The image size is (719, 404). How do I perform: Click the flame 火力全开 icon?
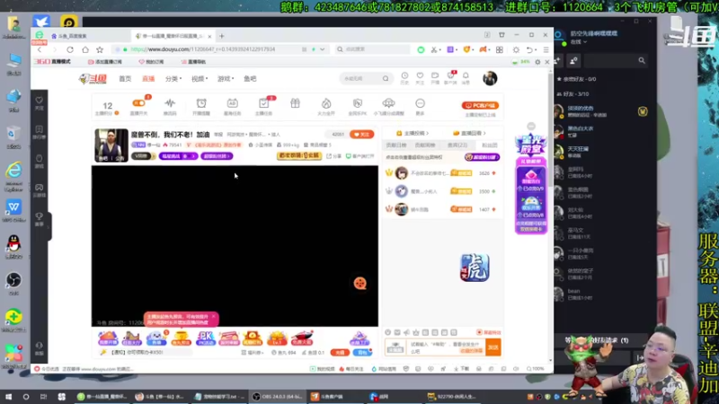[x=326, y=103]
